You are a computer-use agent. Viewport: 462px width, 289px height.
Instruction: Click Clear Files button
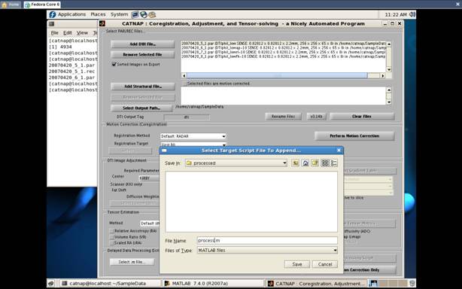coord(362,117)
